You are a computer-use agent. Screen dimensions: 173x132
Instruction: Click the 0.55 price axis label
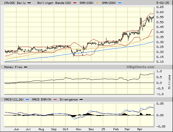tap(160, 17)
